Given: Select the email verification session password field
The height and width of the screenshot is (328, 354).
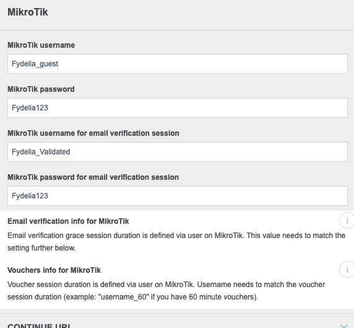Looking at the screenshot, I should click(x=178, y=196).
